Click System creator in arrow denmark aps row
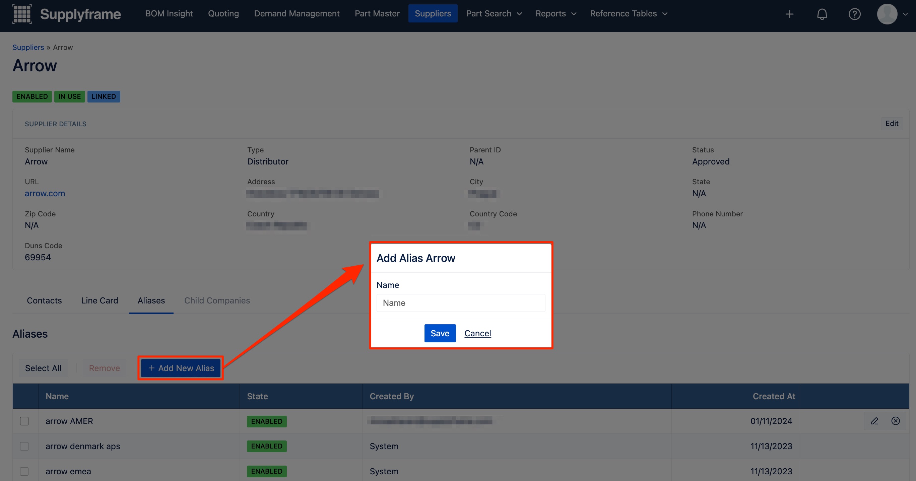This screenshot has width=916, height=481. [x=384, y=446]
